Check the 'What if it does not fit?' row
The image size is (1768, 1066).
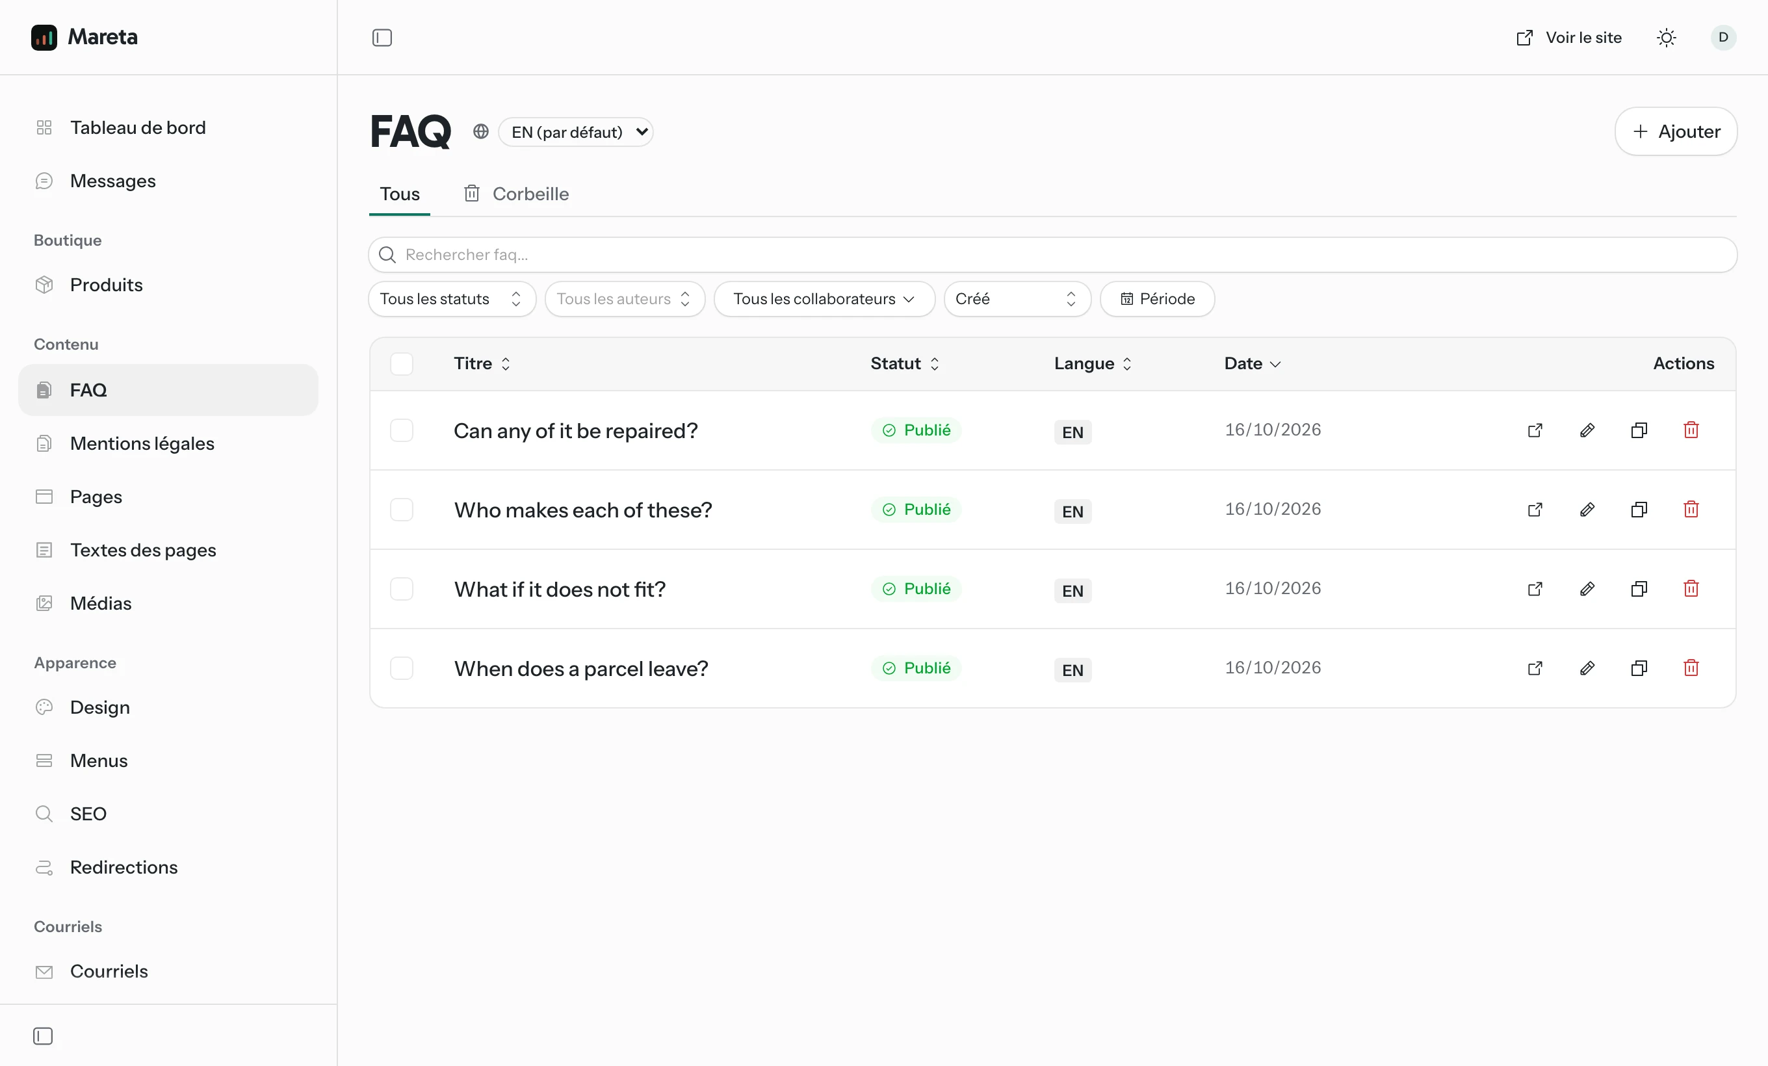pyautogui.click(x=402, y=589)
